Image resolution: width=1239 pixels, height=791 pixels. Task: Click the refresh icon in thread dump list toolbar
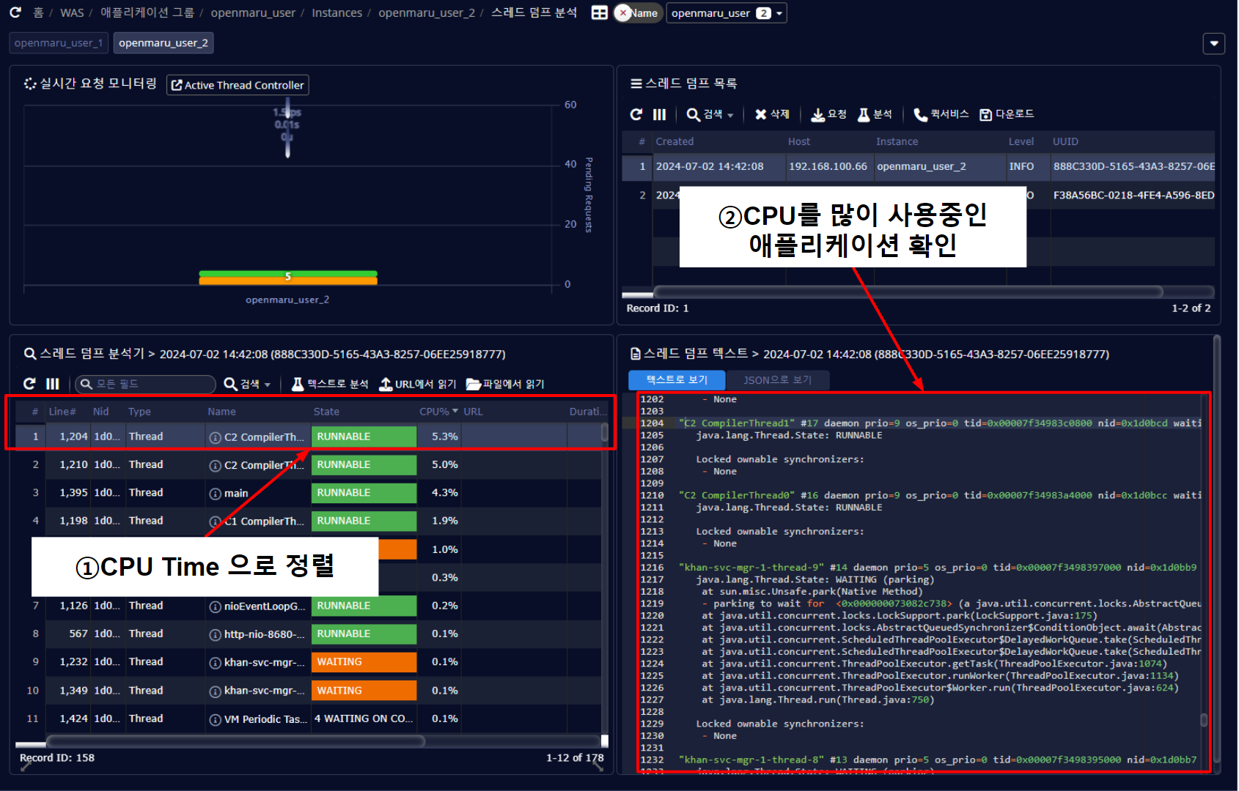pyautogui.click(x=636, y=114)
